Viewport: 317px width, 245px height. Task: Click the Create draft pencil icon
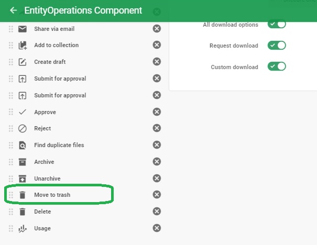[23, 62]
